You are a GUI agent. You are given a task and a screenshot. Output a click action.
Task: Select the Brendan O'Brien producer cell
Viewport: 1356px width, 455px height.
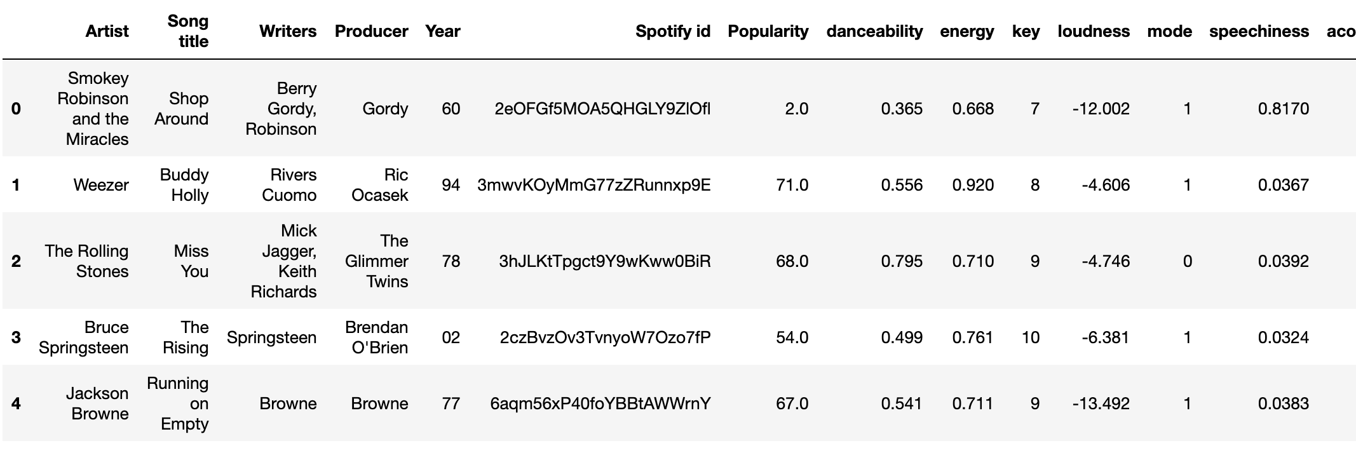tap(377, 337)
